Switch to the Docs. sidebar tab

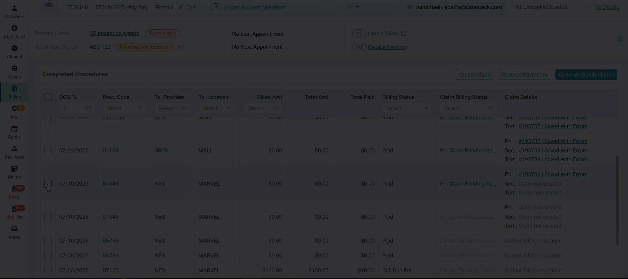(14, 192)
